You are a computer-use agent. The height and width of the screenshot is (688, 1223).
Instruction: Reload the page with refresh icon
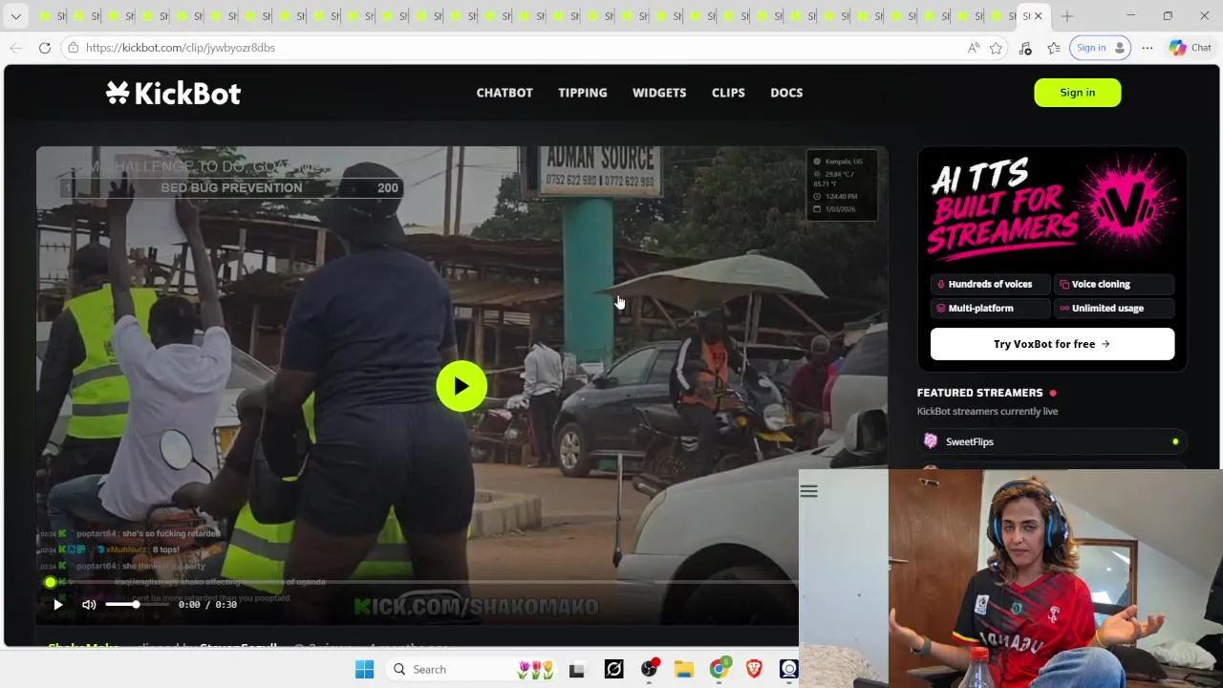coord(45,48)
